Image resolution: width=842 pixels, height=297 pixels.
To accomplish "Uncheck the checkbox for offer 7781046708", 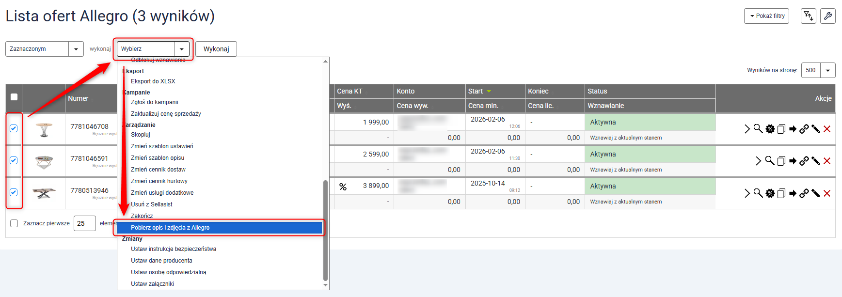I will coord(14,128).
